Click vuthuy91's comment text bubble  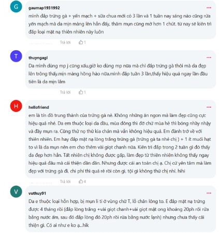pos(121,209)
